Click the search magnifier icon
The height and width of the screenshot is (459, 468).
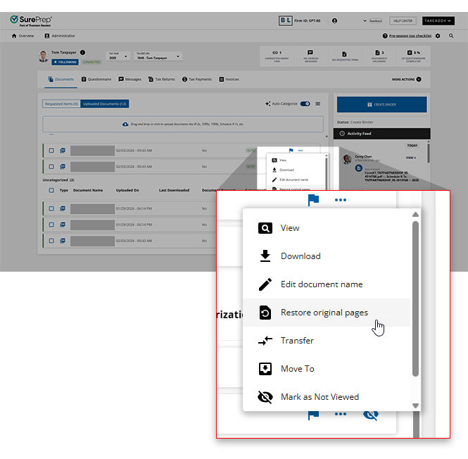click(451, 36)
